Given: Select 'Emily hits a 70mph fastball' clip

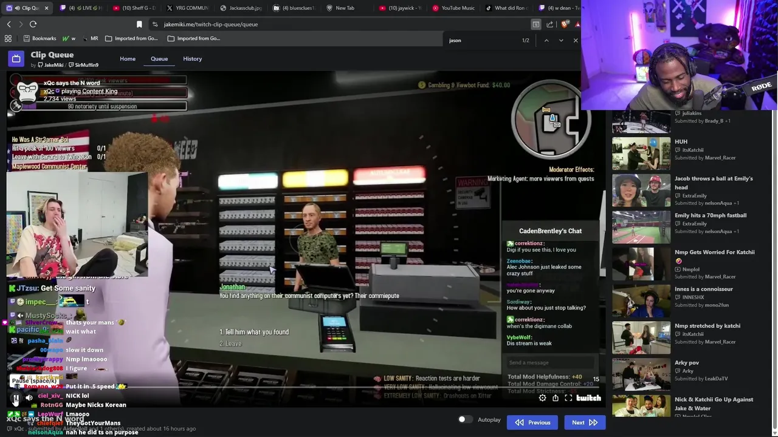Looking at the screenshot, I should coord(711,215).
